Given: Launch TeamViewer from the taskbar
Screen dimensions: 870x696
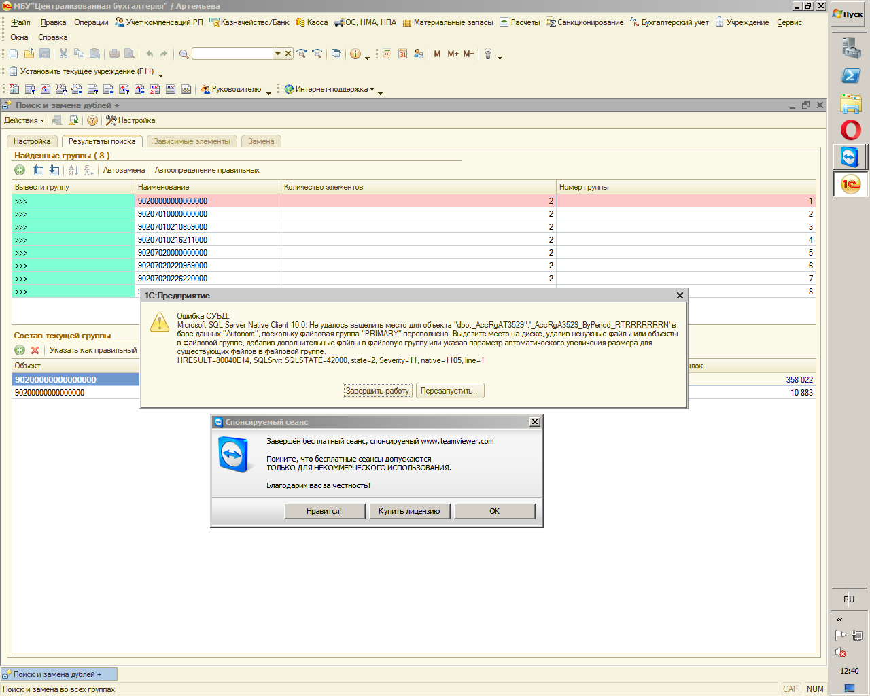Looking at the screenshot, I should (850, 157).
